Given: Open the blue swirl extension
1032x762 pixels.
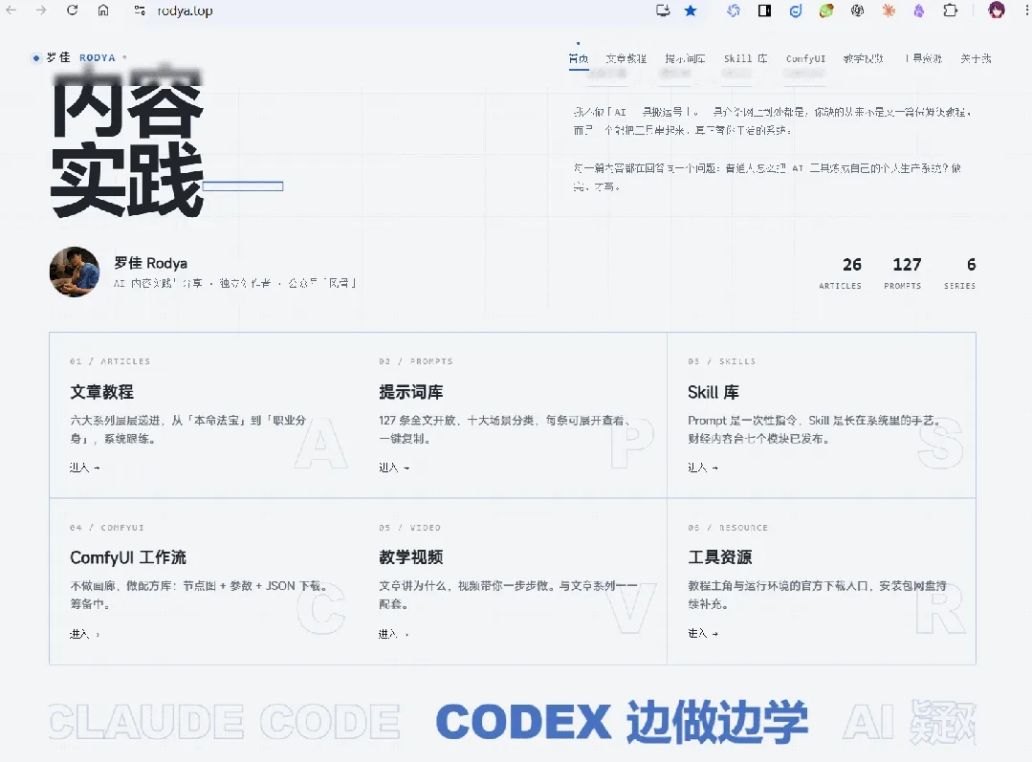Looking at the screenshot, I should [734, 11].
